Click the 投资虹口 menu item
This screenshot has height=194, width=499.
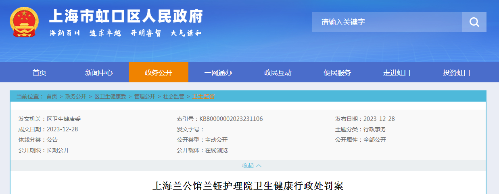(x=457, y=73)
